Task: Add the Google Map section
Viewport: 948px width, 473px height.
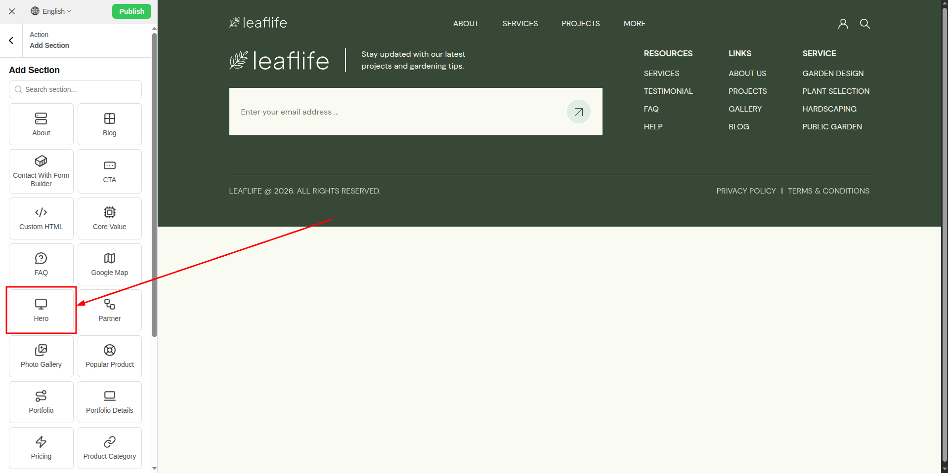Action: tap(110, 264)
